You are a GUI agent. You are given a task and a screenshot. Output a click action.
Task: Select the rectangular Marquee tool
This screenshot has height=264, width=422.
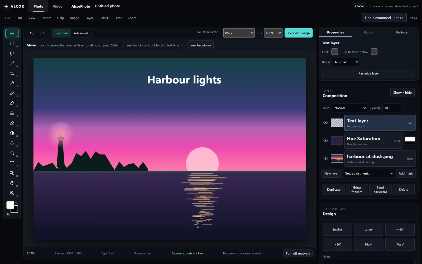click(12, 43)
